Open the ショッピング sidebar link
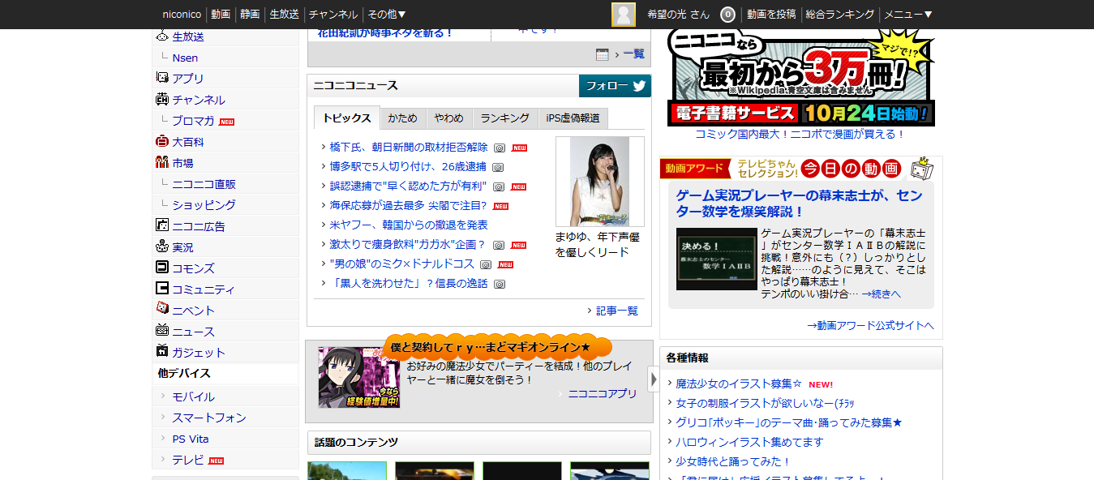The width and height of the screenshot is (1094, 480). pyautogui.click(x=204, y=205)
